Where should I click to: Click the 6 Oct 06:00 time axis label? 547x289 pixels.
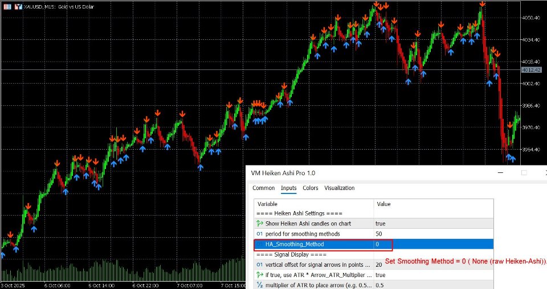[57, 286]
